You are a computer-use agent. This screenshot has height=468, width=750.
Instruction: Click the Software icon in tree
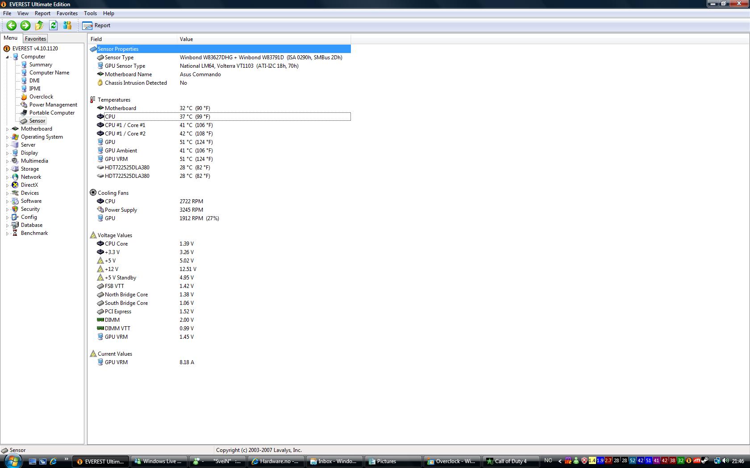pos(15,201)
